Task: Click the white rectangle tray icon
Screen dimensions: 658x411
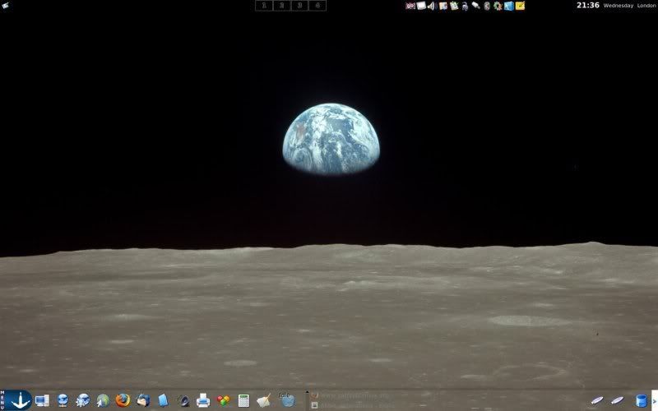Action: tap(421, 6)
